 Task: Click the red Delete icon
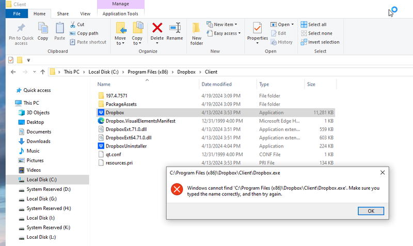(157, 28)
